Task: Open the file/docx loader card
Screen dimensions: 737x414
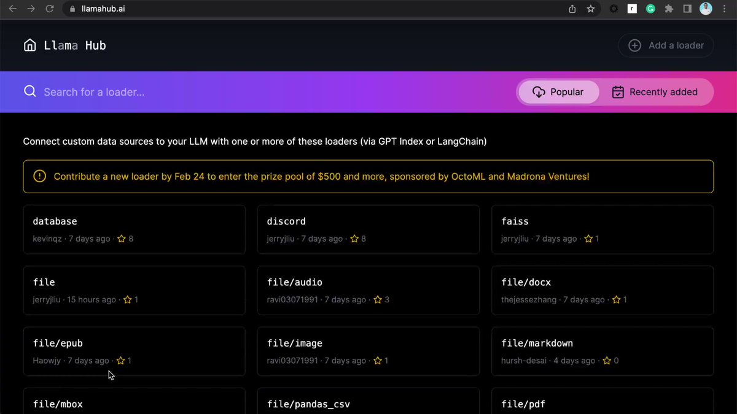Action: click(602, 290)
